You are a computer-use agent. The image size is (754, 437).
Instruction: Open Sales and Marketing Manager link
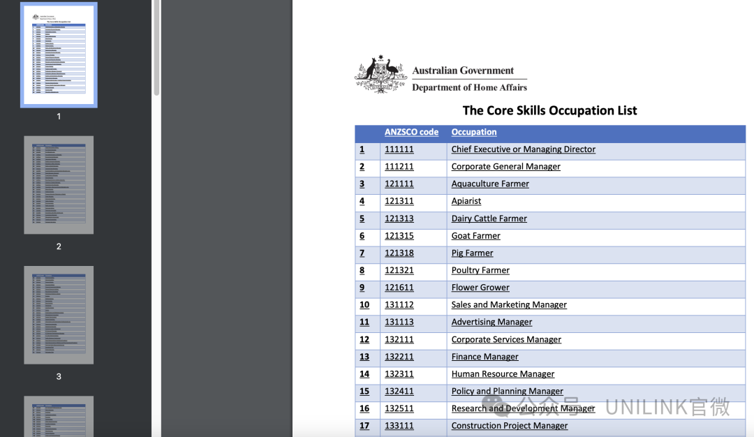click(x=509, y=305)
